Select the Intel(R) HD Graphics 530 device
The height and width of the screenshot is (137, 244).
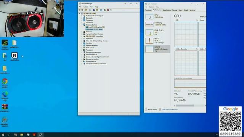click(96, 27)
